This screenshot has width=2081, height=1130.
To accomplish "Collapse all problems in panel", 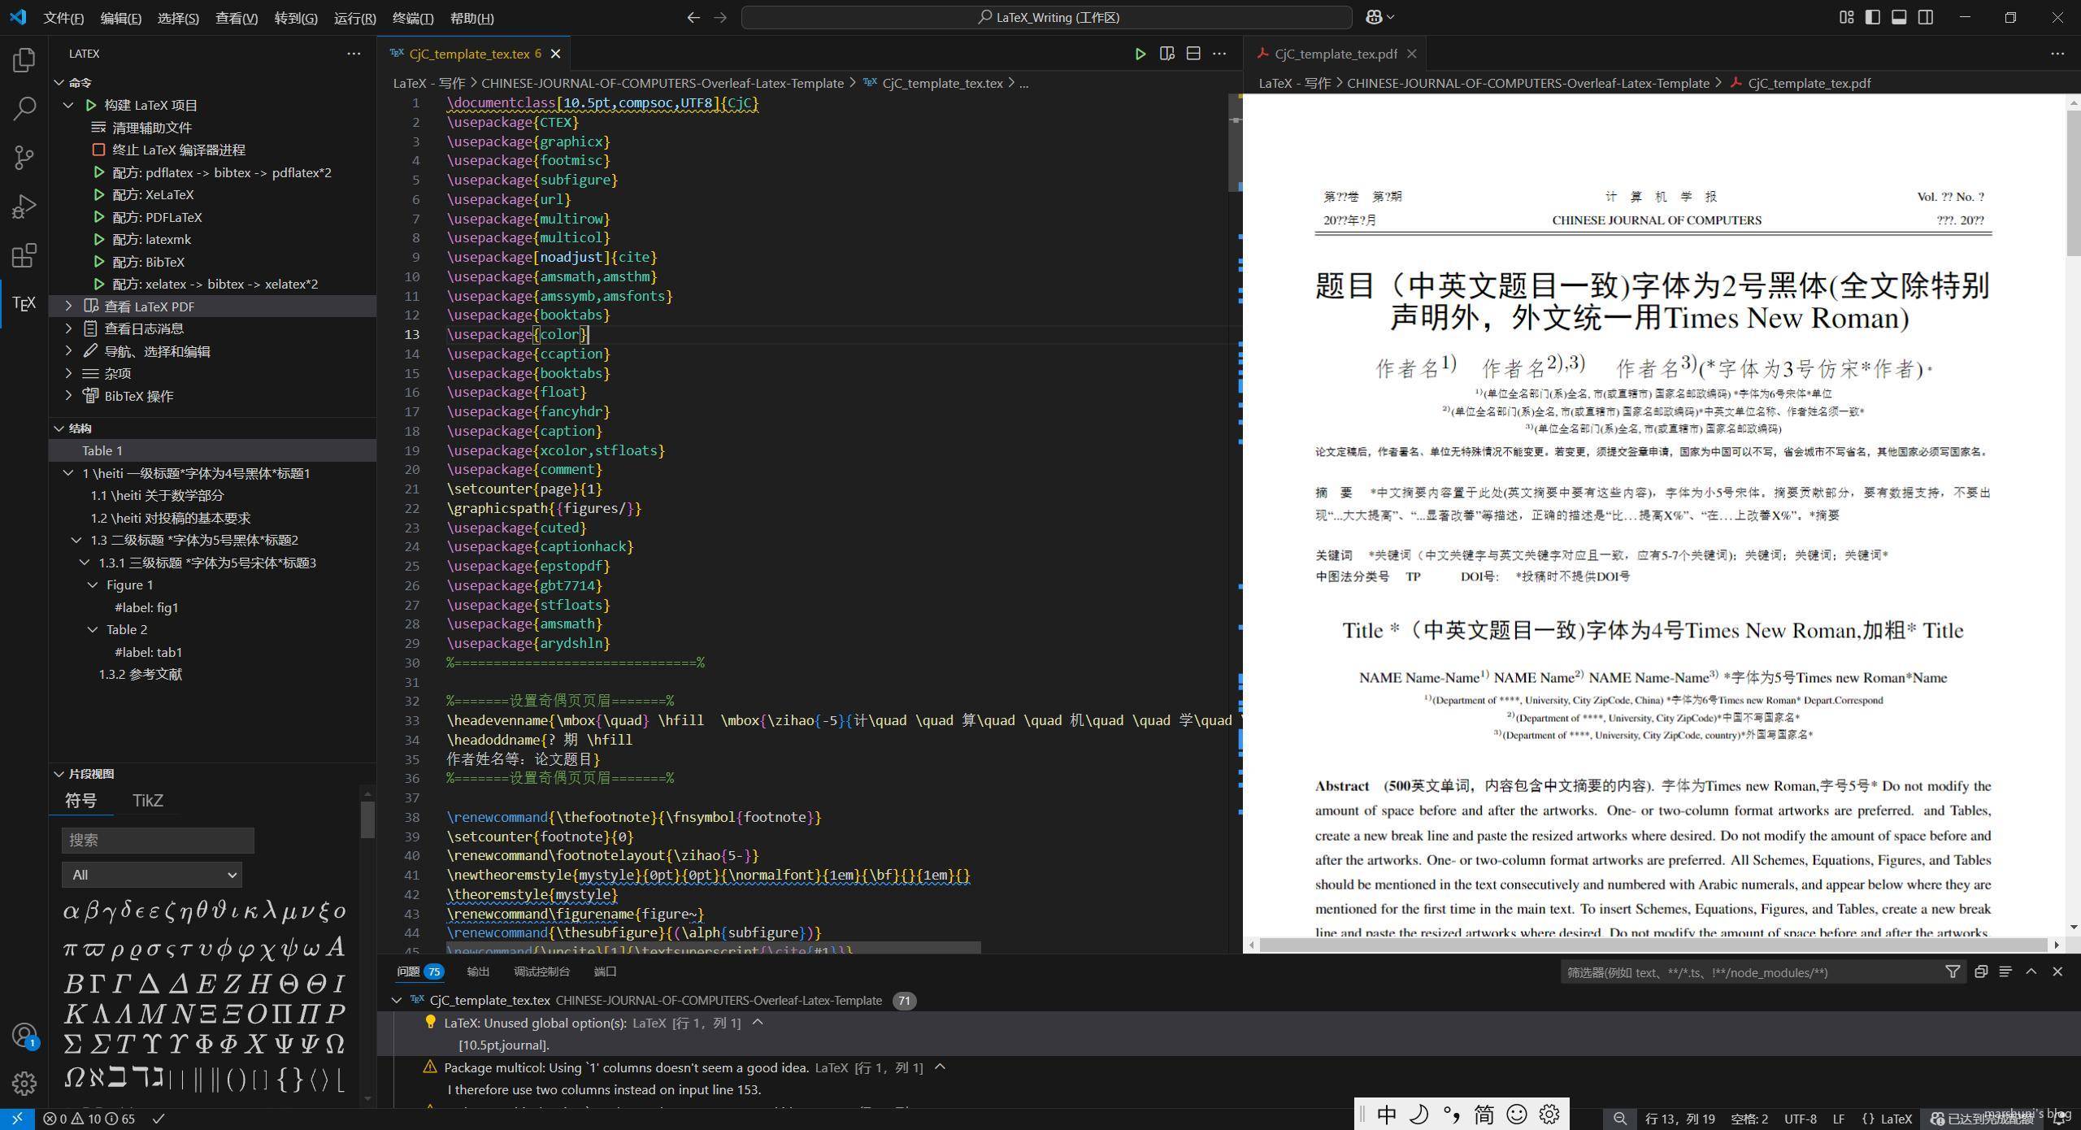I will (1981, 971).
